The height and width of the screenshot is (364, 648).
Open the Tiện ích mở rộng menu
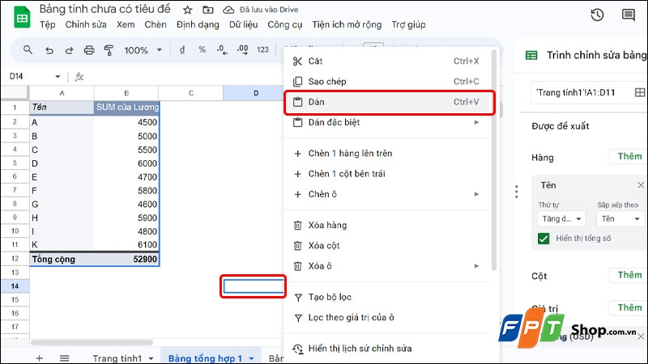347,25
